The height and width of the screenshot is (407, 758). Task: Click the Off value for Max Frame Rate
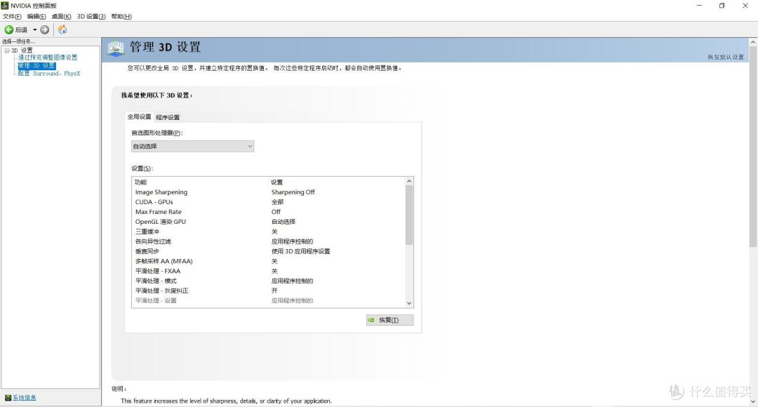click(276, 212)
